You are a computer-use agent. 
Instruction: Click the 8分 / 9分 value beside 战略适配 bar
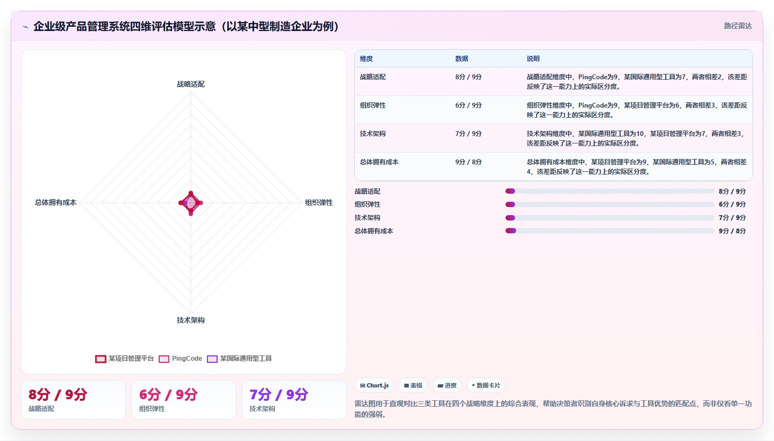[x=732, y=191]
